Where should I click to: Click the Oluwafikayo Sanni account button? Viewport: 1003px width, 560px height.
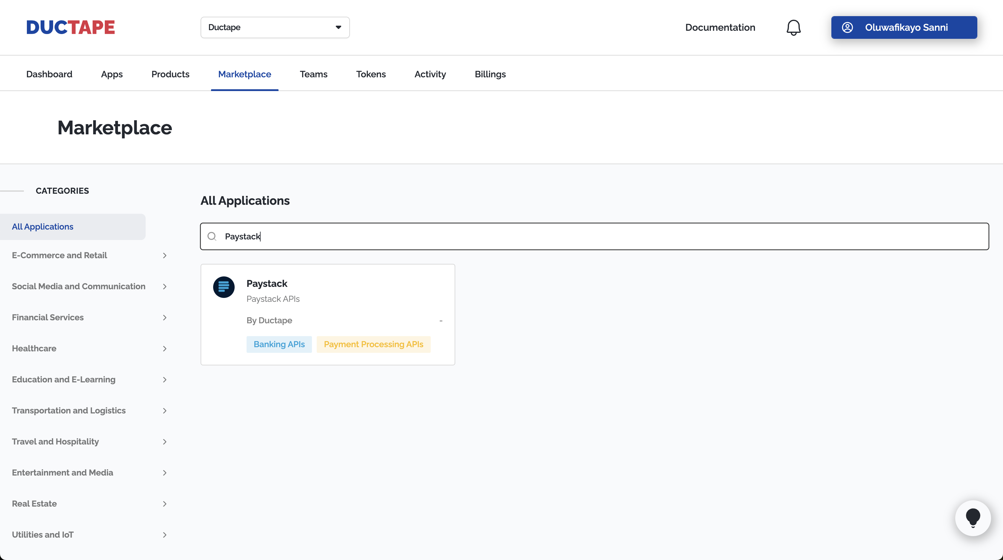pyautogui.click(x=904, y=27)
